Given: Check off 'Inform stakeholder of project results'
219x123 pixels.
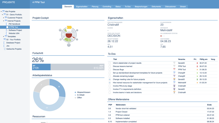Looking at the screenshot, I should coord(110,63).
